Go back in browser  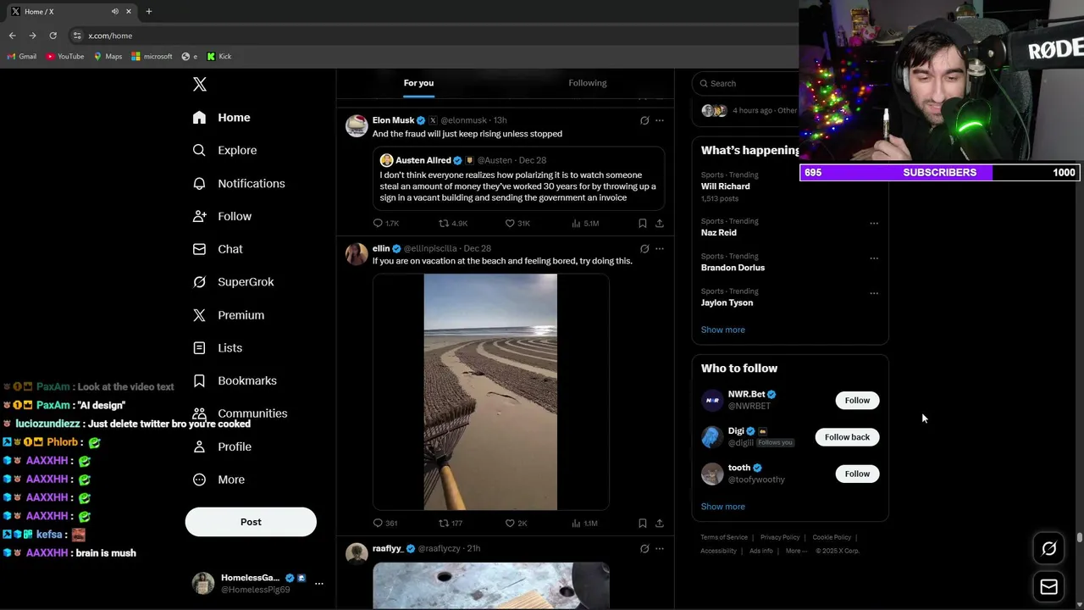[12, 36]
